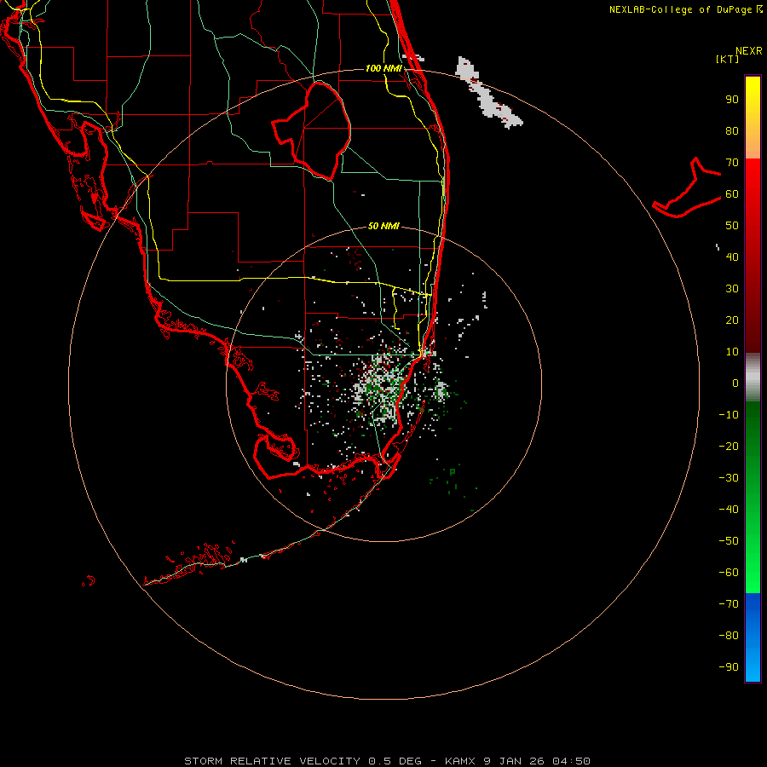The width and height of the screenshot is (767, 767).
Task: Click the -90 value on velocity scale
Action: pos(729,667)
